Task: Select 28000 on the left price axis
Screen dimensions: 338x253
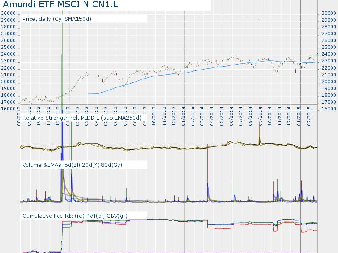Action: click(8, 27)
